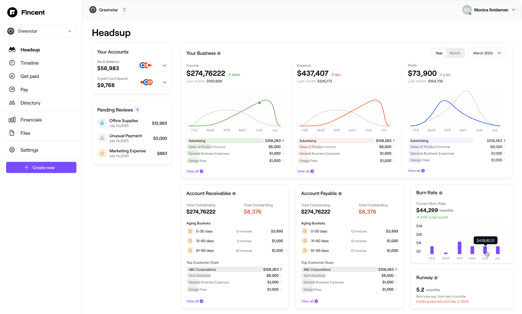Image resolution: width=522 pixels, height=314 pixels.
Task: Click the BB user avatar
Action: (467, 10)
